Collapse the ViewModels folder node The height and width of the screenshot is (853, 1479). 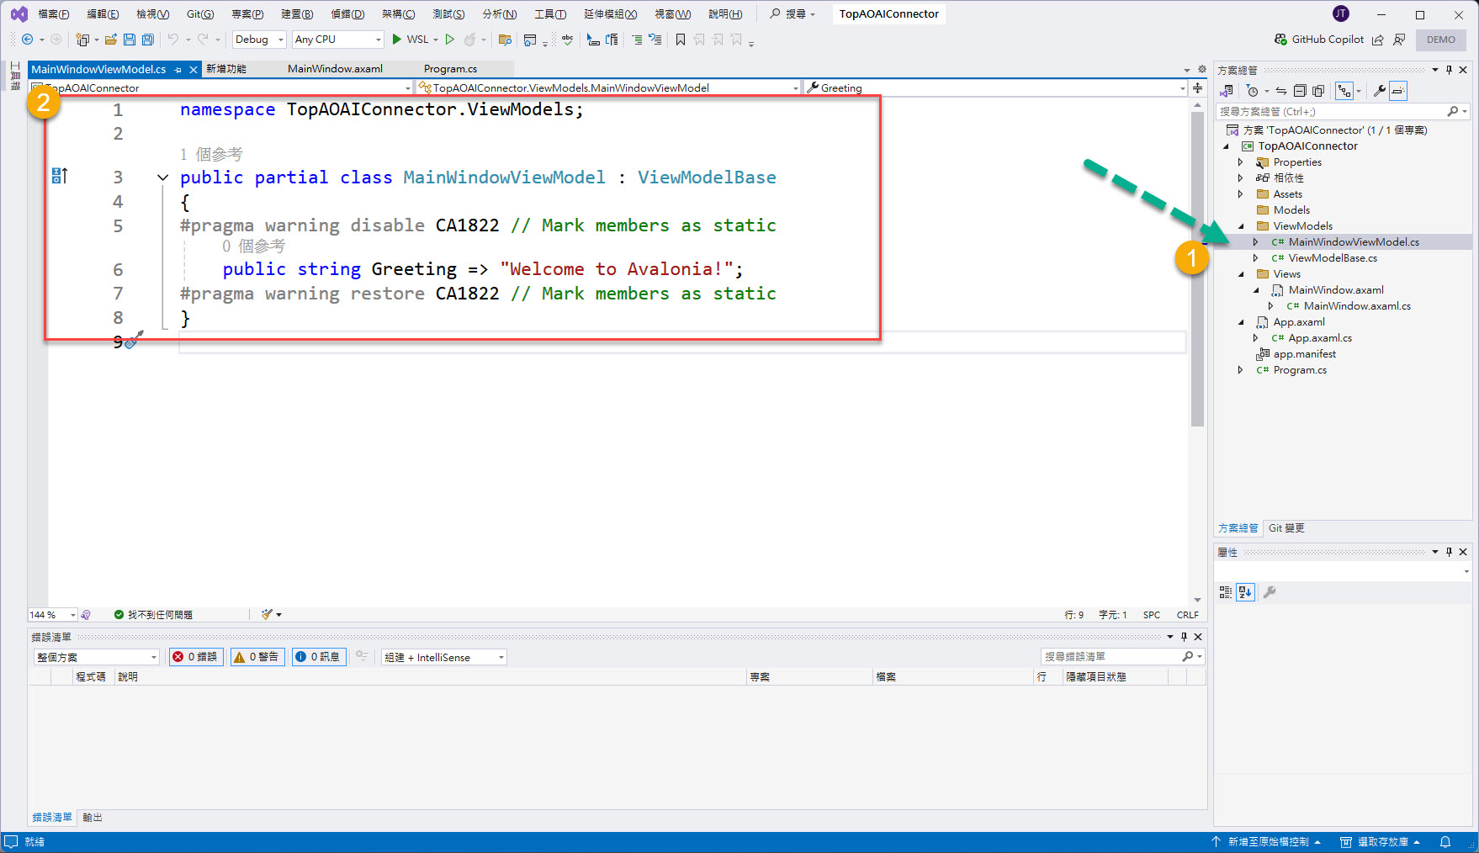pyautogui.click(x=1241, y=226)
